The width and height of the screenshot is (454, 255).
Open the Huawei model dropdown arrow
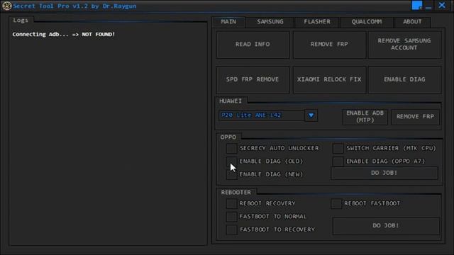(311, 115)
